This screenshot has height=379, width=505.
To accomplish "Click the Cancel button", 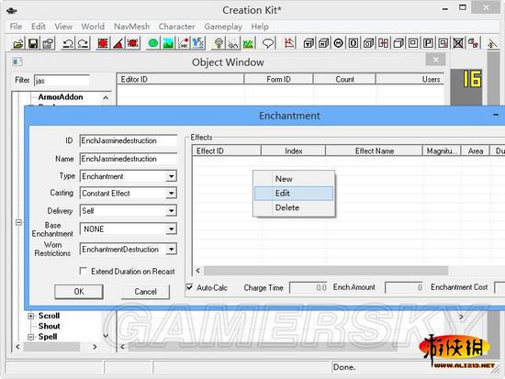I will (145, 292).
